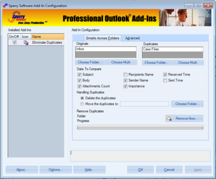Switch to the Emails Across Folders tab
Viewport: 216px width, 179px height.
coord(103,38)
